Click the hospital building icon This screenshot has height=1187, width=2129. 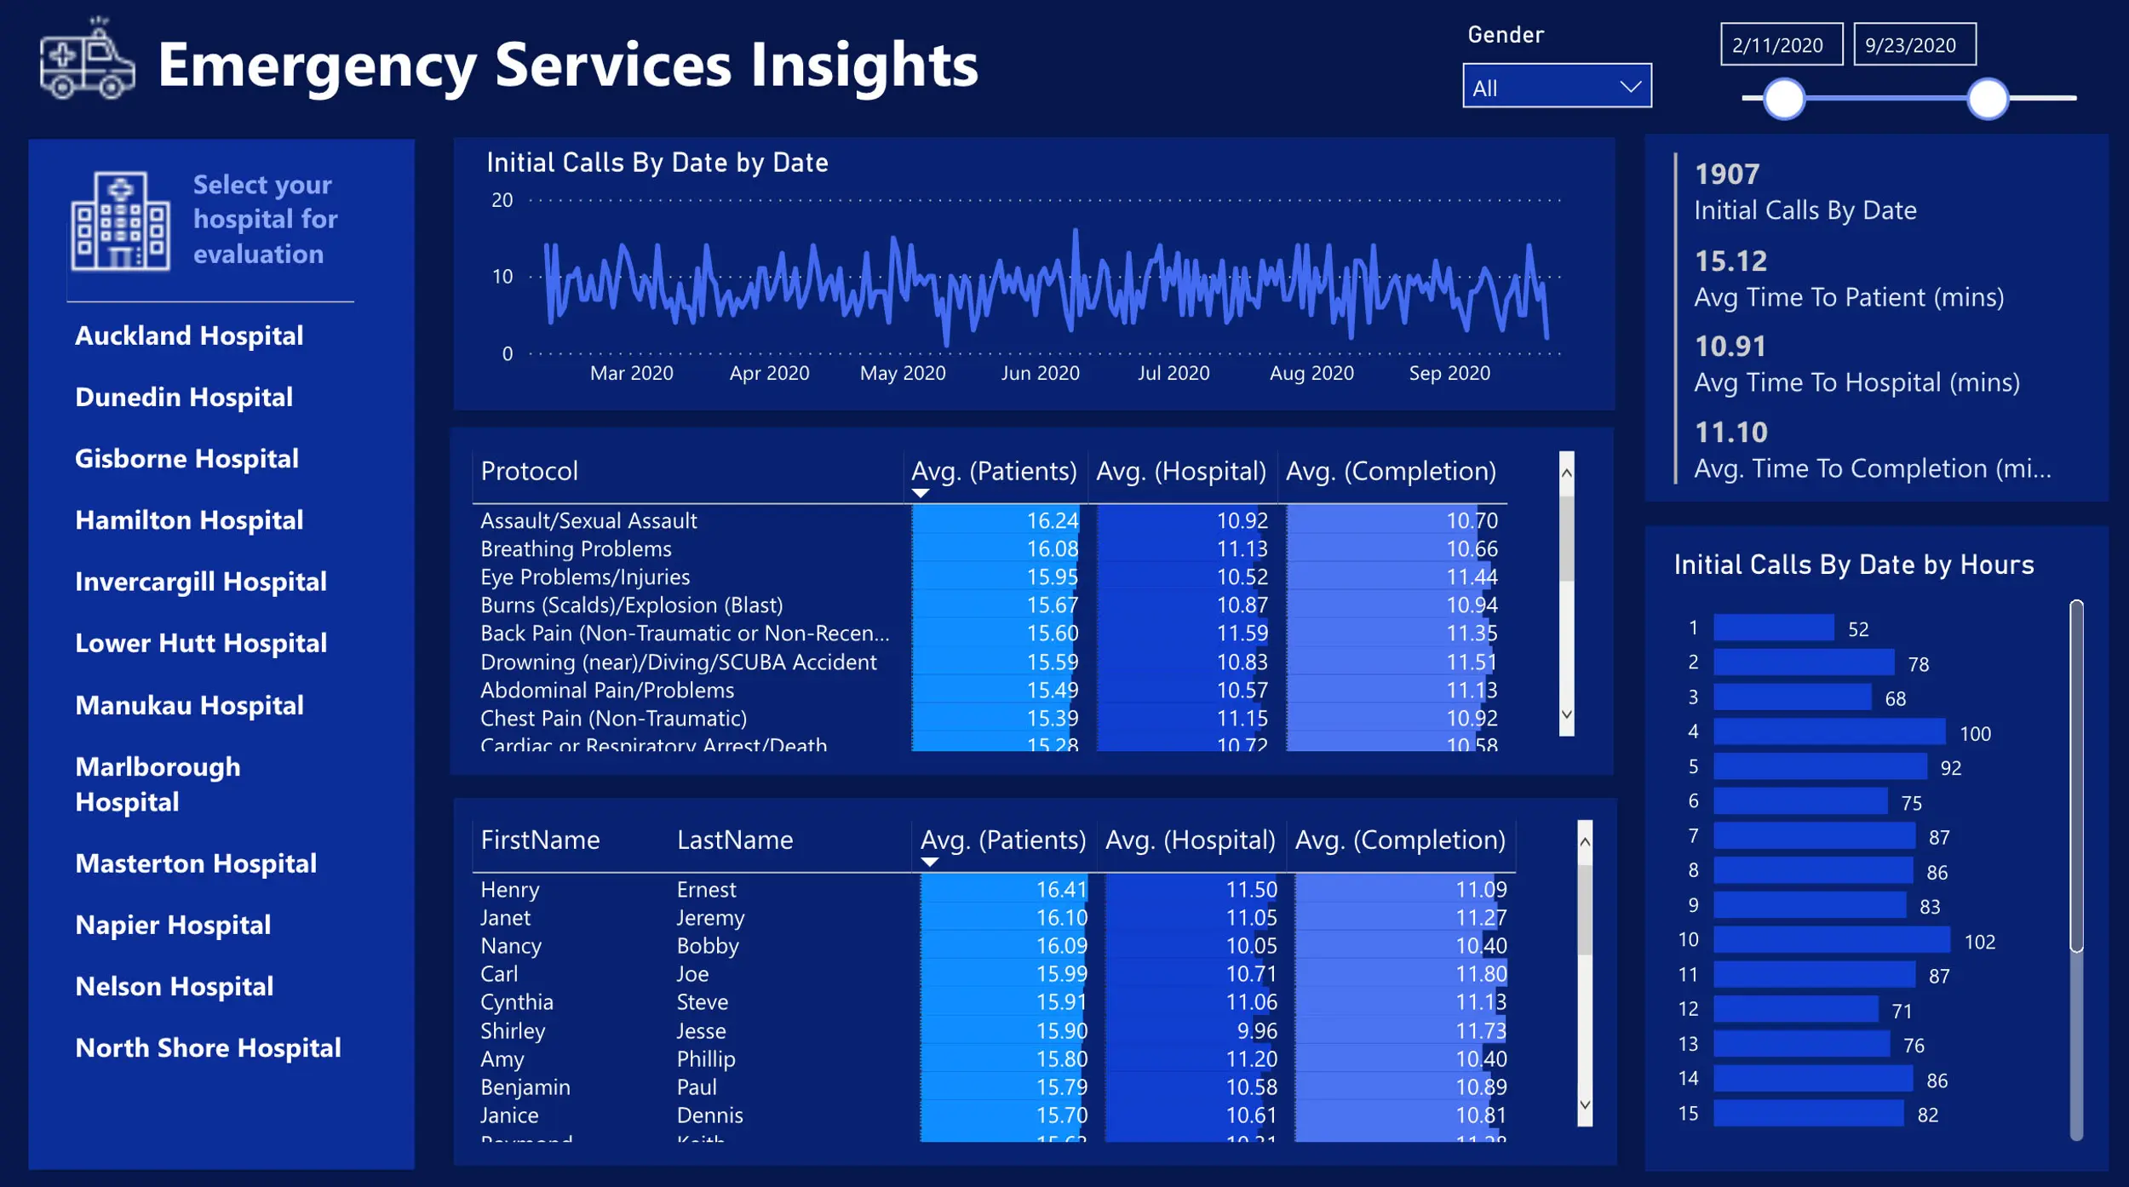click(120, 221)
